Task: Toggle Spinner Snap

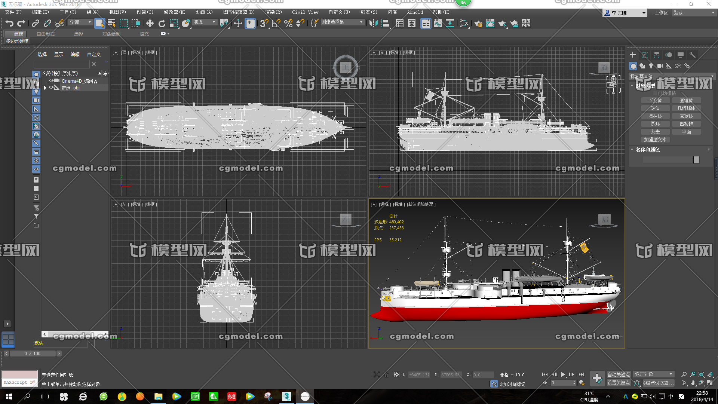Action: 300,24
